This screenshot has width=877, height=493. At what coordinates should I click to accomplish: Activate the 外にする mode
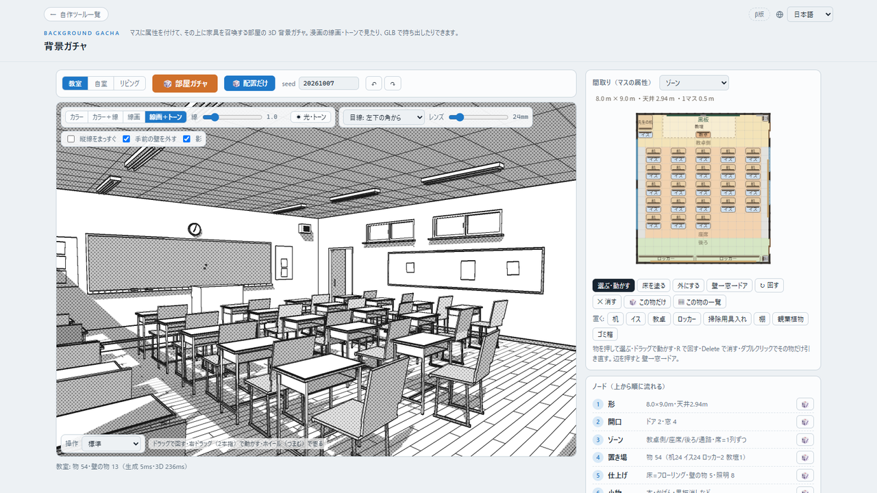[687, 286]
